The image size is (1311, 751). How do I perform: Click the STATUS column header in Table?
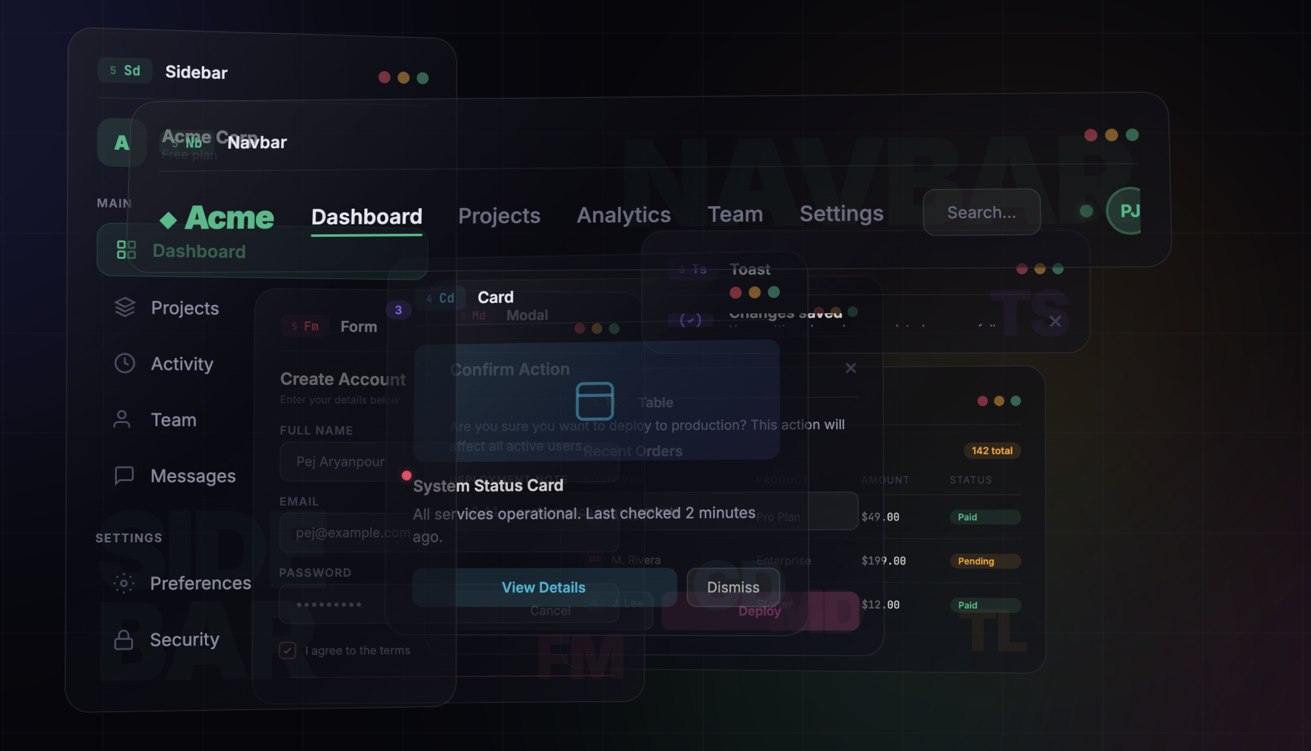[970, 480]
